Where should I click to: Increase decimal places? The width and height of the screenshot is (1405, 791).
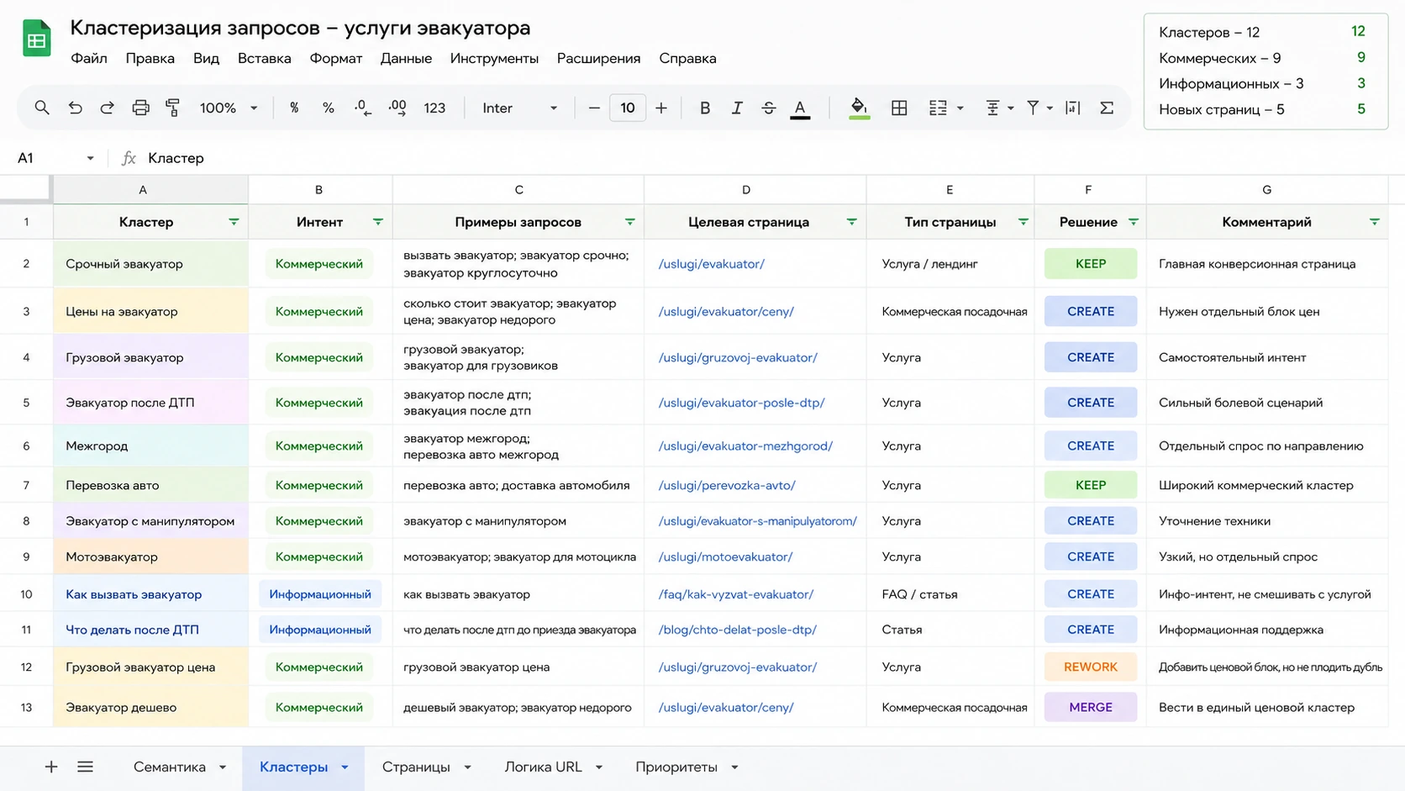397,108
